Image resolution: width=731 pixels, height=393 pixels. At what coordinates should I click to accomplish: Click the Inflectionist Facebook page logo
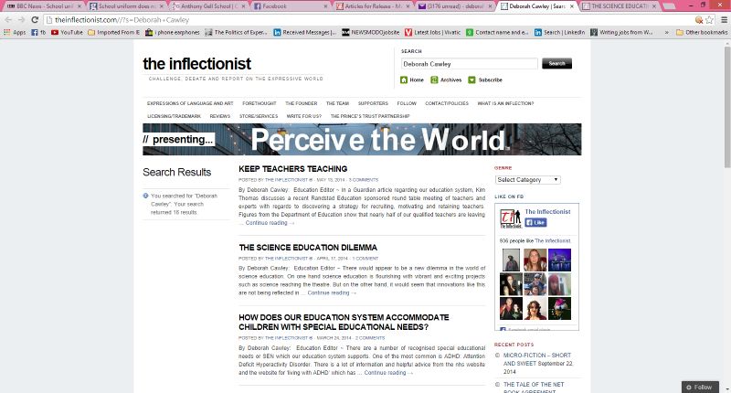pyautogui.click(x=511, y=218)
